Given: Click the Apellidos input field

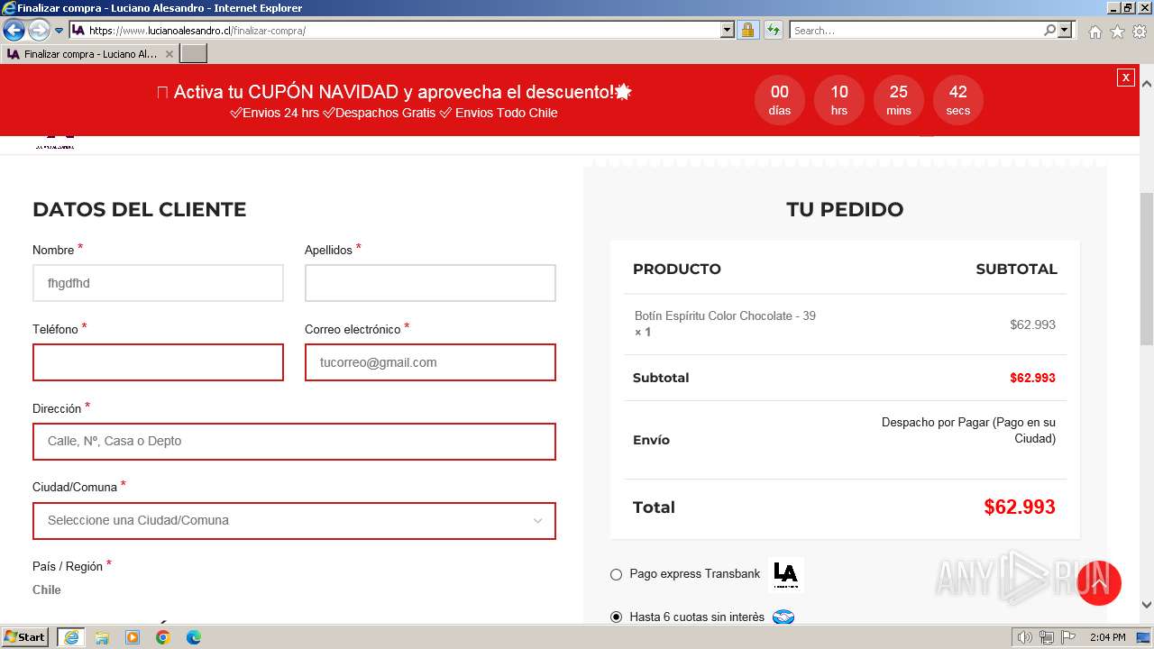Looking at the screenshot, I should pos(430,283).
